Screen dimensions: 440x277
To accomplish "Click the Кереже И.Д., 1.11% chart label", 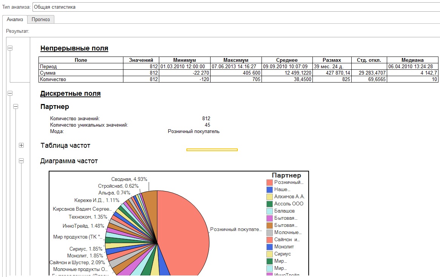I will click(97, 200).
